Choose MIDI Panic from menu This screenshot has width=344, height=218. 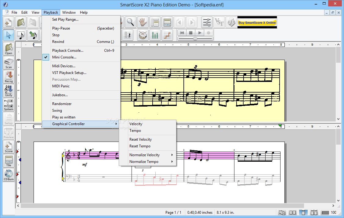tap(81, 86)
